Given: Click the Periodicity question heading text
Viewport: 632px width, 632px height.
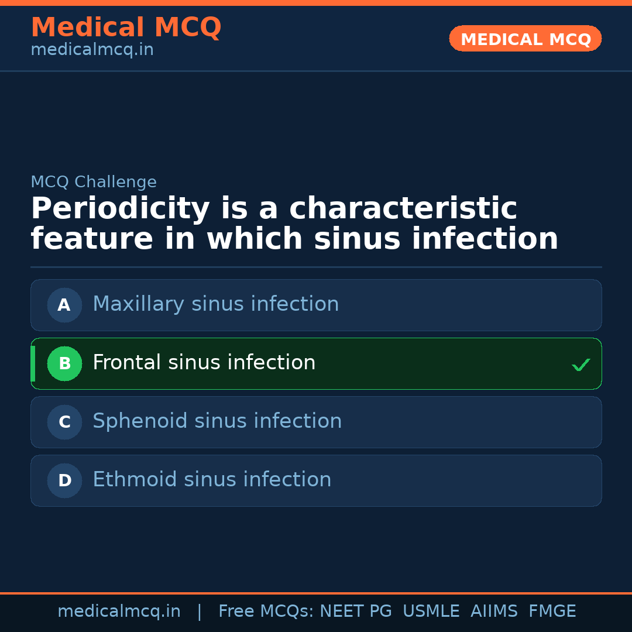Looking at the screenshot, I should [x=294, y=224].
